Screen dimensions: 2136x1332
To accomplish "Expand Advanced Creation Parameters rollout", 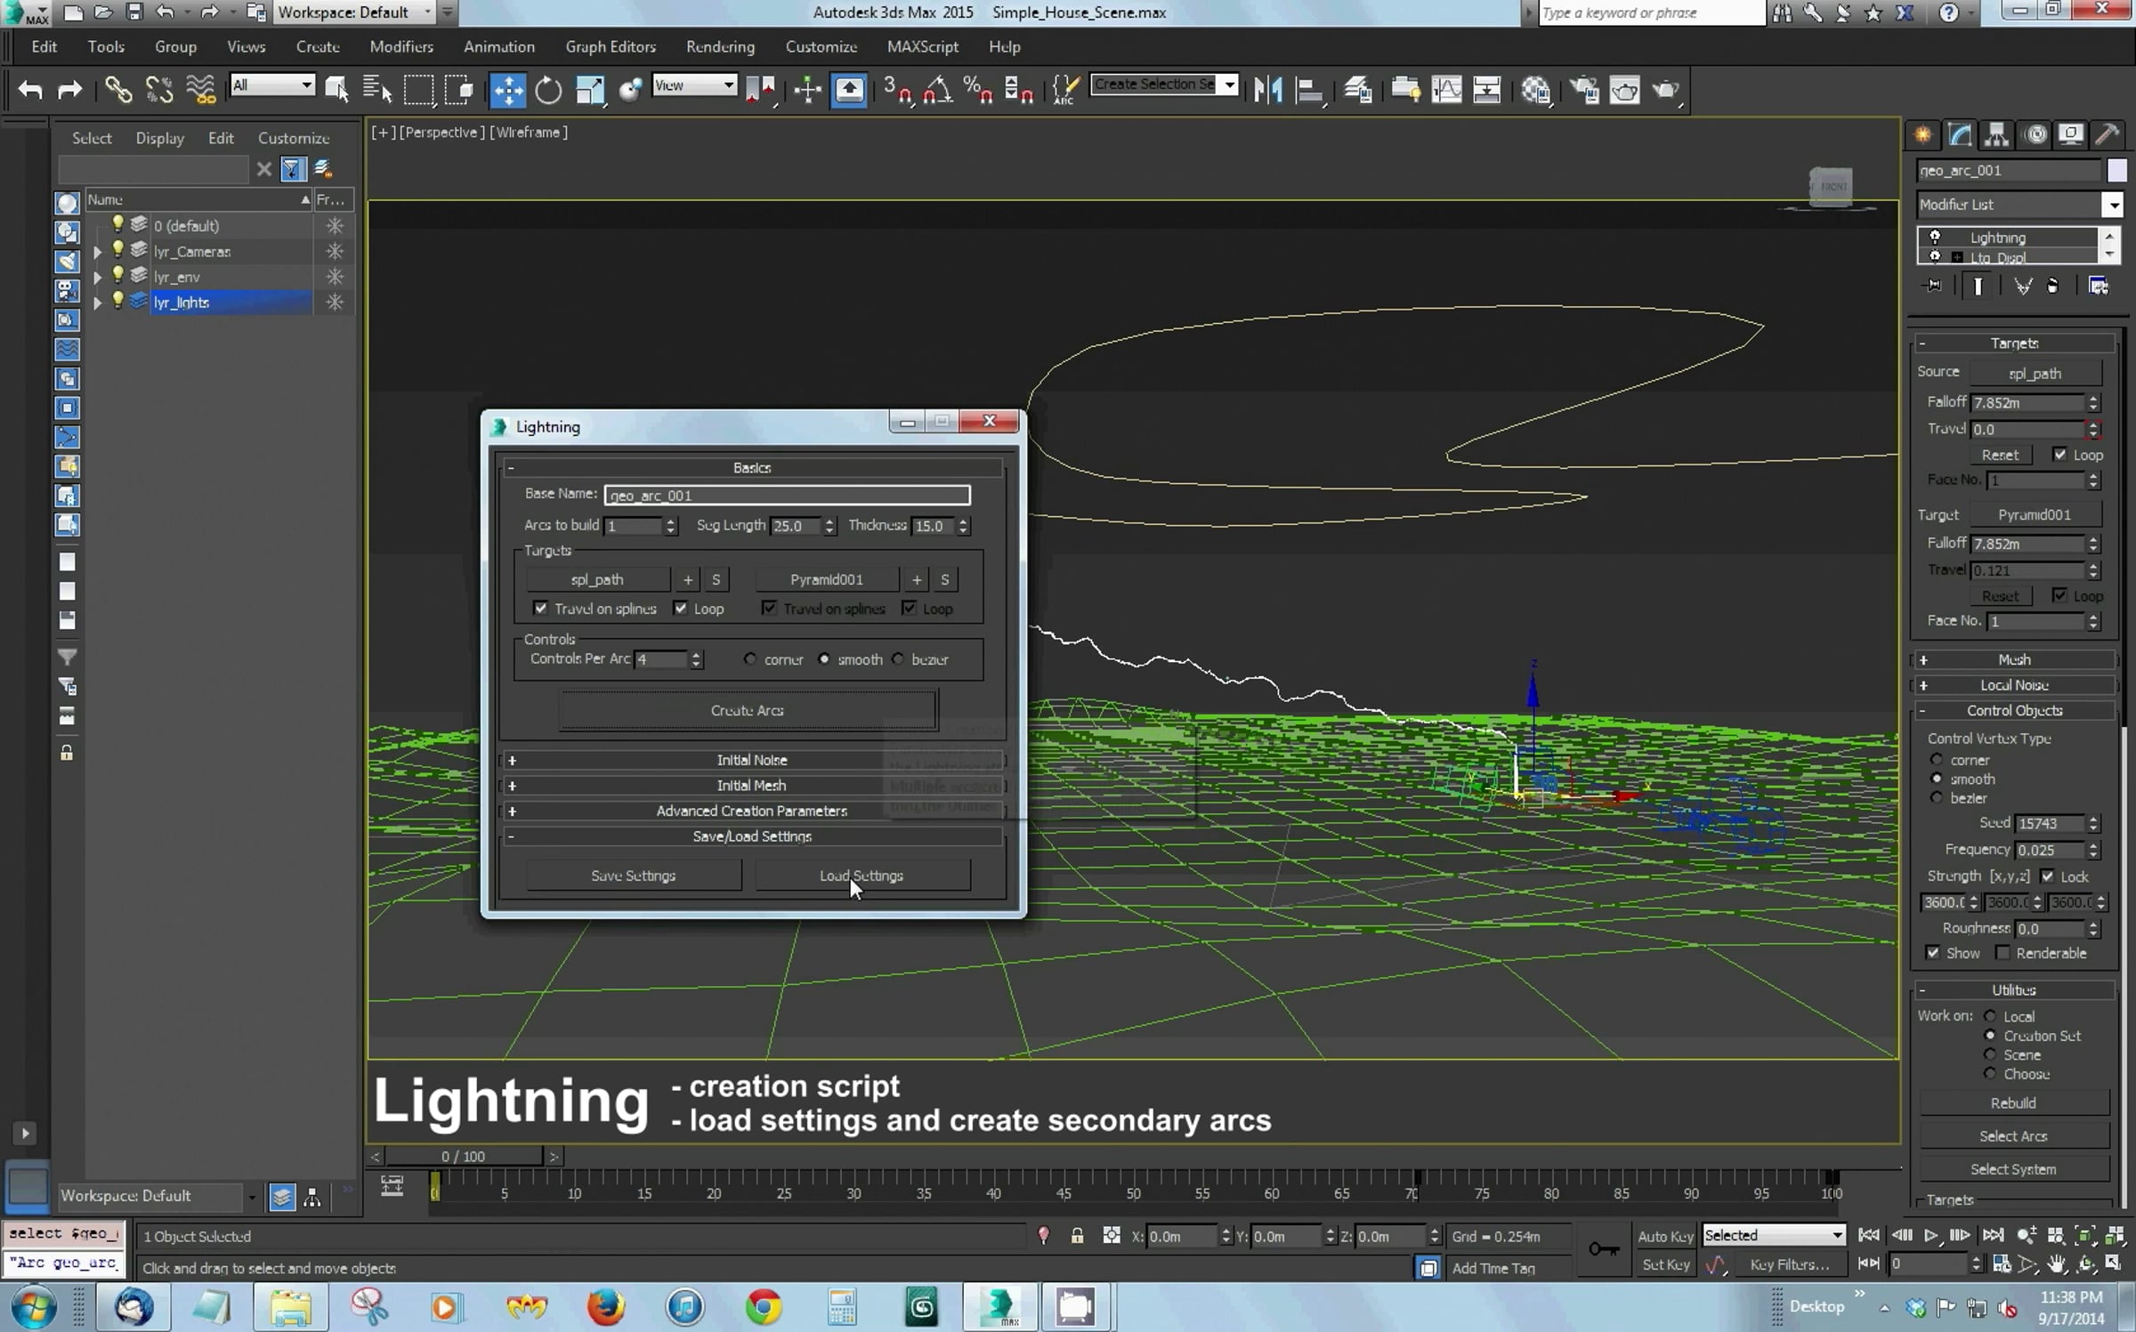I will (x=751, y=811).
